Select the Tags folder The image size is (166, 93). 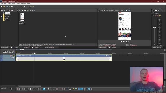point(6,18)
